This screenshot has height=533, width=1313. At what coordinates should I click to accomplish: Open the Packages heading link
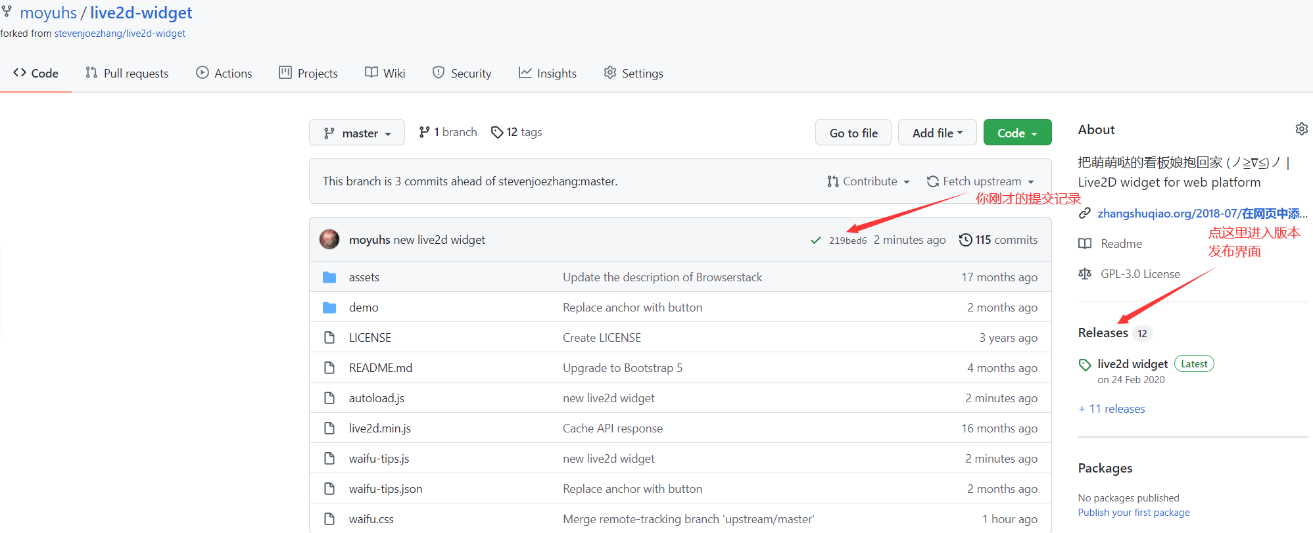coord(1105,469)
